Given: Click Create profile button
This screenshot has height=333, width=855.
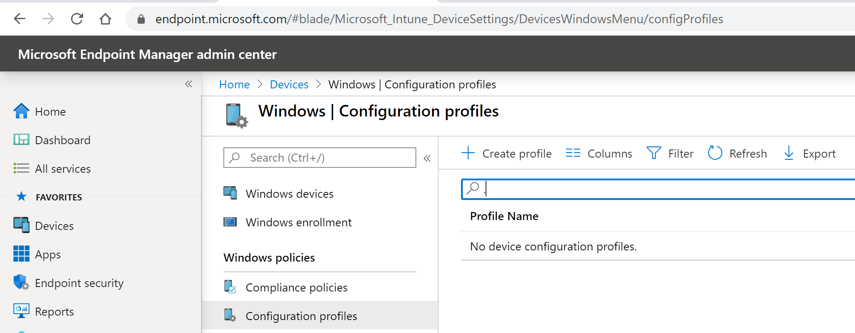Looking at the screenshot, I should click(506, 154).
